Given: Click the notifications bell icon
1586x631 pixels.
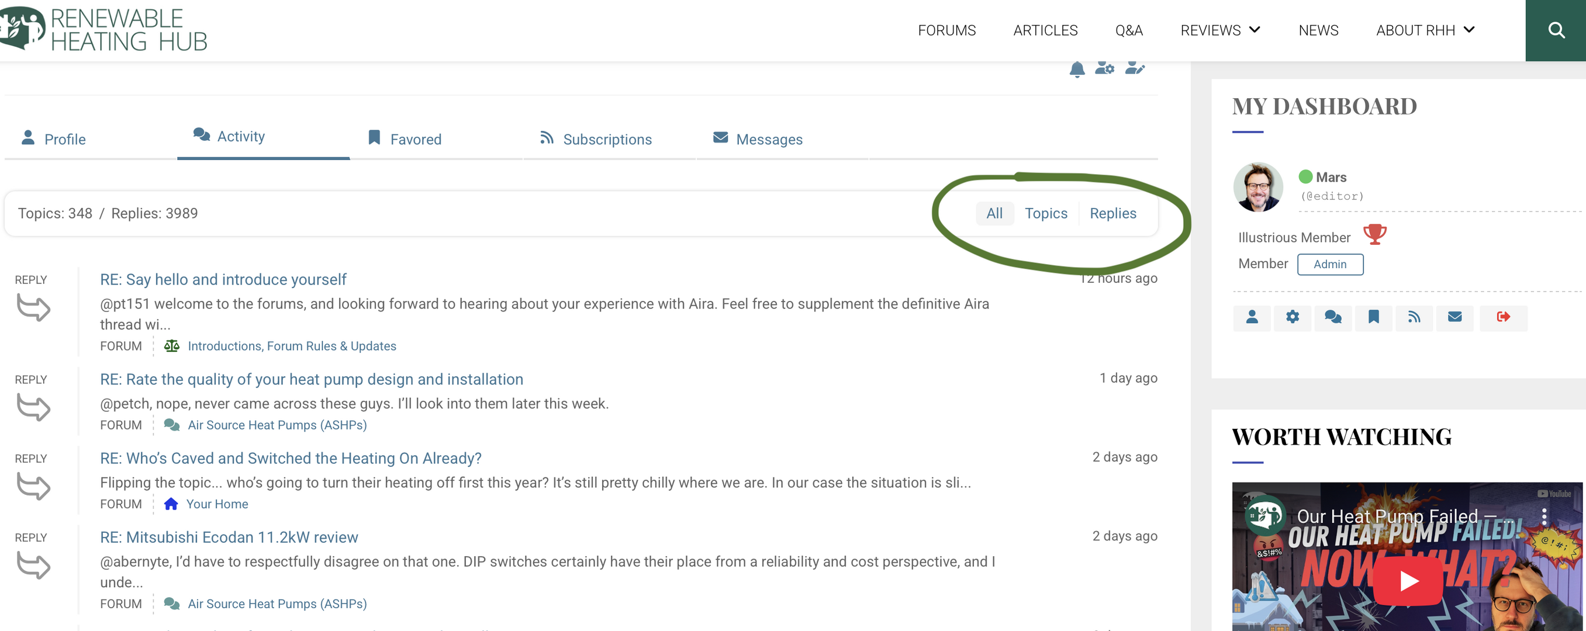Looking at the screenshot, I should point(1076,70).
